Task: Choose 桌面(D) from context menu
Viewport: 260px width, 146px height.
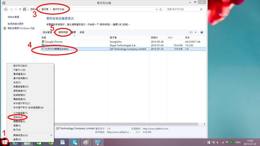Action: point(17,140)
